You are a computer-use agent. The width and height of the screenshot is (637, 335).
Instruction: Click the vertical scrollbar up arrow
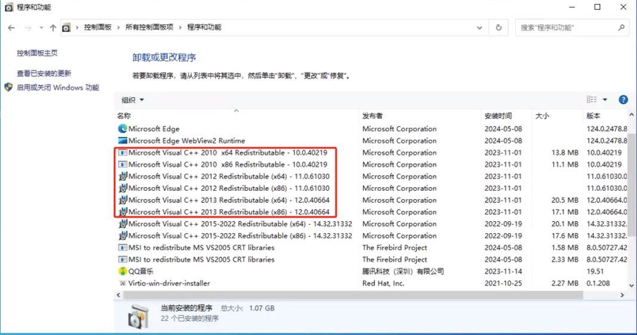(x=631, y=115)
